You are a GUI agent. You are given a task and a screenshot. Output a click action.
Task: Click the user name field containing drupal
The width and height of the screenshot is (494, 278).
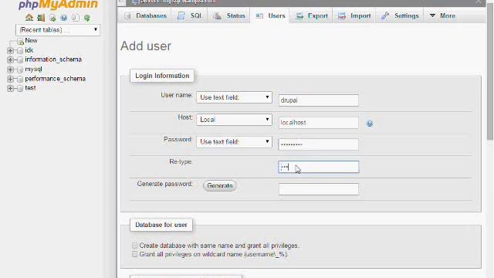(319, 100)
